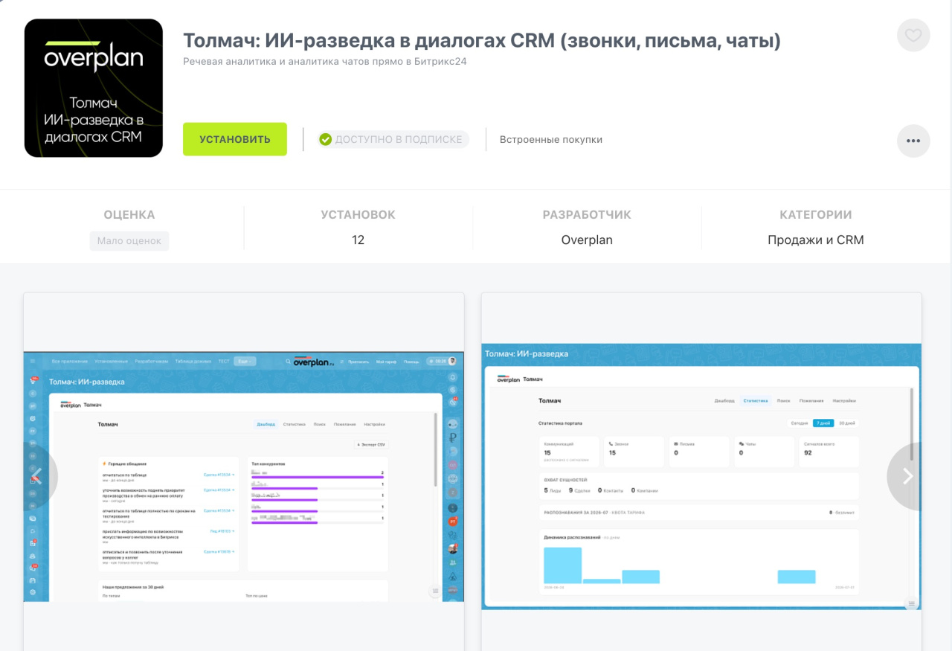Open the Продажи и CRM category
The width and height of the screenshot is (952, 651).
click(816, 240)
